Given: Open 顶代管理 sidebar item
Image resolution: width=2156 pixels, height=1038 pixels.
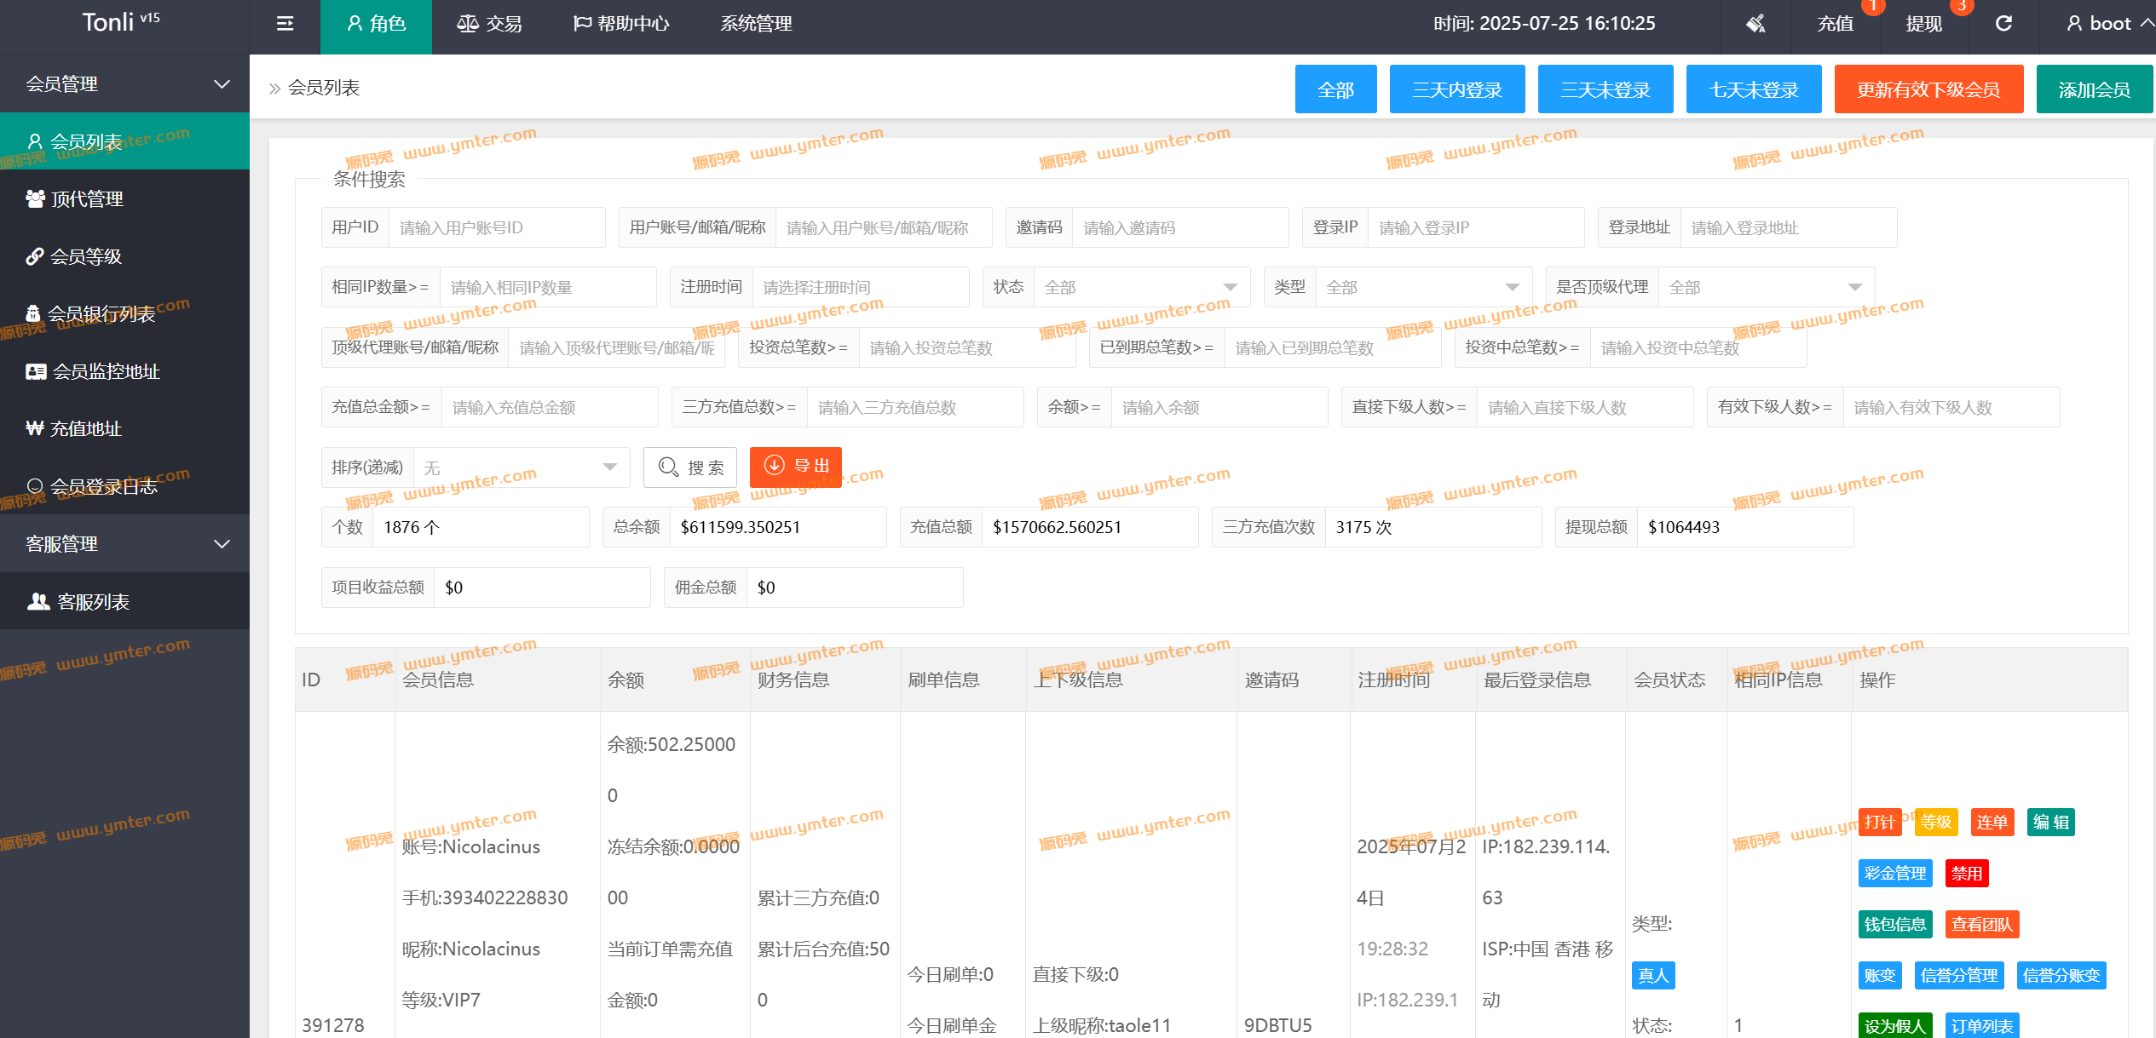Looking at the screenshot, I should (x=87, y=199).
